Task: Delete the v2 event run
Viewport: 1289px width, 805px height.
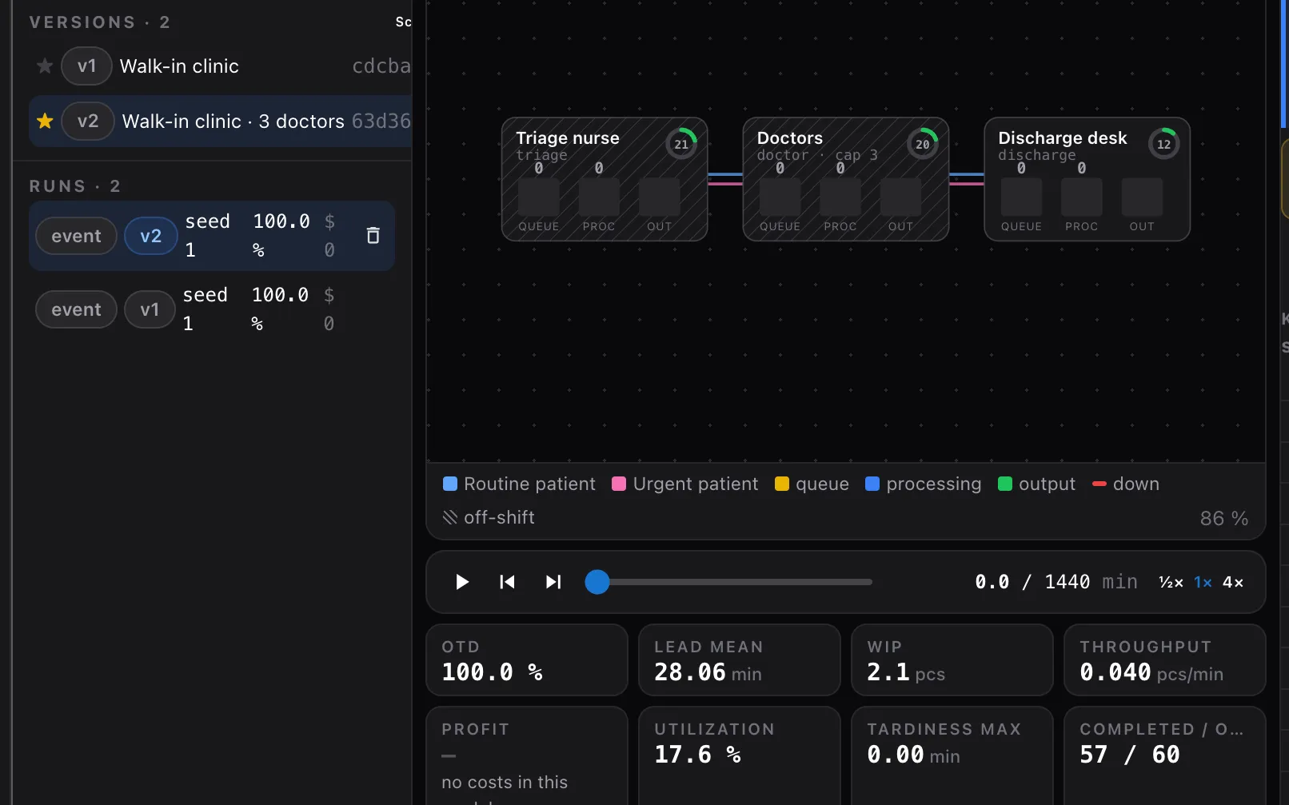Action: (x=373, y=236)
